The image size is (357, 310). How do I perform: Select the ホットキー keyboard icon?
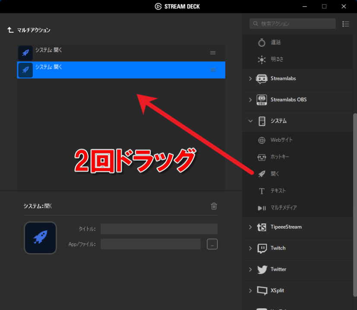click(x=261, y=157)
